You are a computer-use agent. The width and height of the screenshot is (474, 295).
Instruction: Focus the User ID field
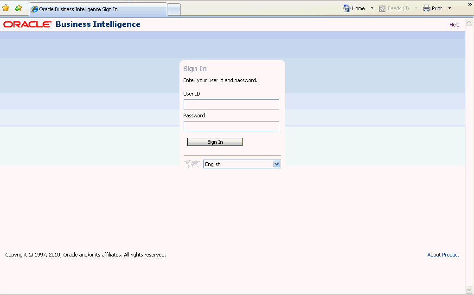coord(231,104)
